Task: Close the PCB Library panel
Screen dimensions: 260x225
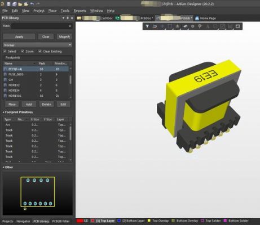Action: 72,18
